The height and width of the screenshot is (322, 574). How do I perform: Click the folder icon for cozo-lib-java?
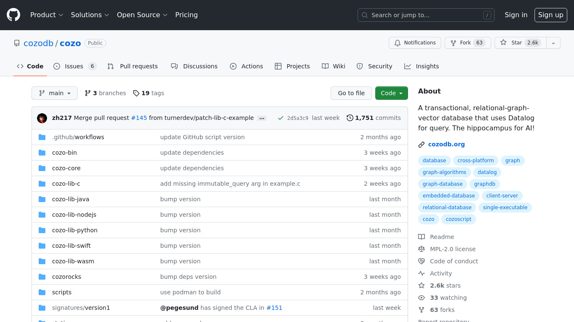point(42,199)
